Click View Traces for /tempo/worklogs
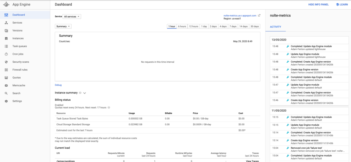The height and width of the screenshot is (162, 351). click(x=253, y=161)
